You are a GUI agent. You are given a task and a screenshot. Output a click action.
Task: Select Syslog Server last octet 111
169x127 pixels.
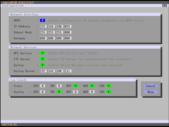(x=68, y=71)
